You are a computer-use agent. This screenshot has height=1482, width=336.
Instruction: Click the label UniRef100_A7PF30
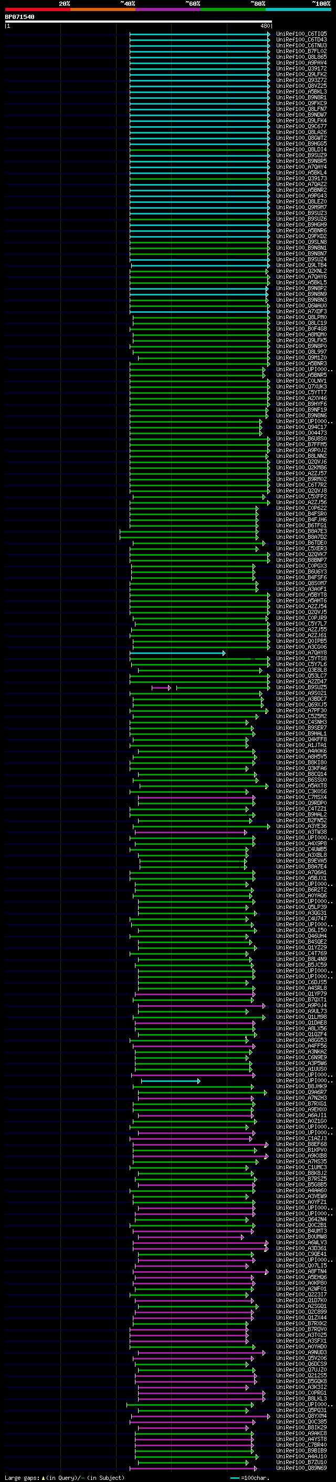click(301, 711)
